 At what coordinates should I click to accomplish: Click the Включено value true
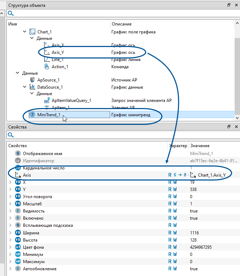pyautogui.click(x=194, y=218)
